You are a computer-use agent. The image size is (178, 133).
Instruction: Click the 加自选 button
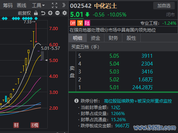[x=164, y=6]
